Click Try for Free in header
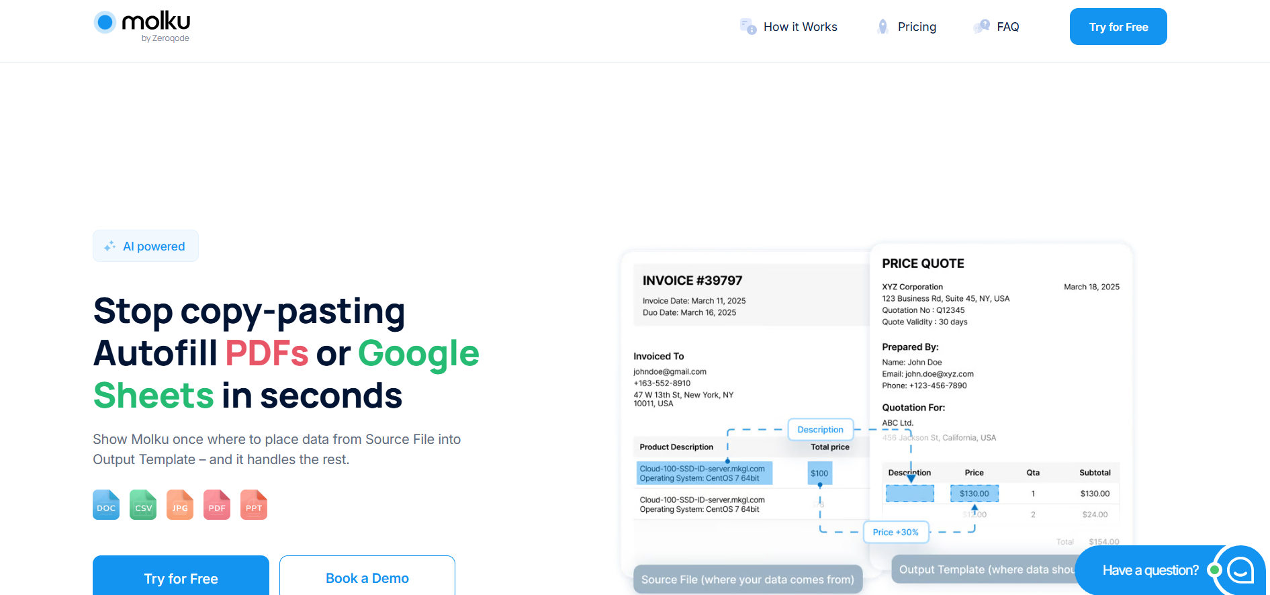1270x595 pixels. pyautogui.click(x=1118, y=27)
